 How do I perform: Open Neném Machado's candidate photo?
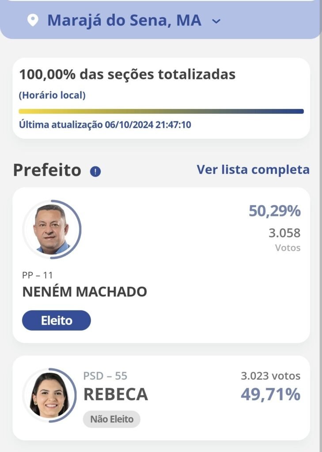pos(52,229)
